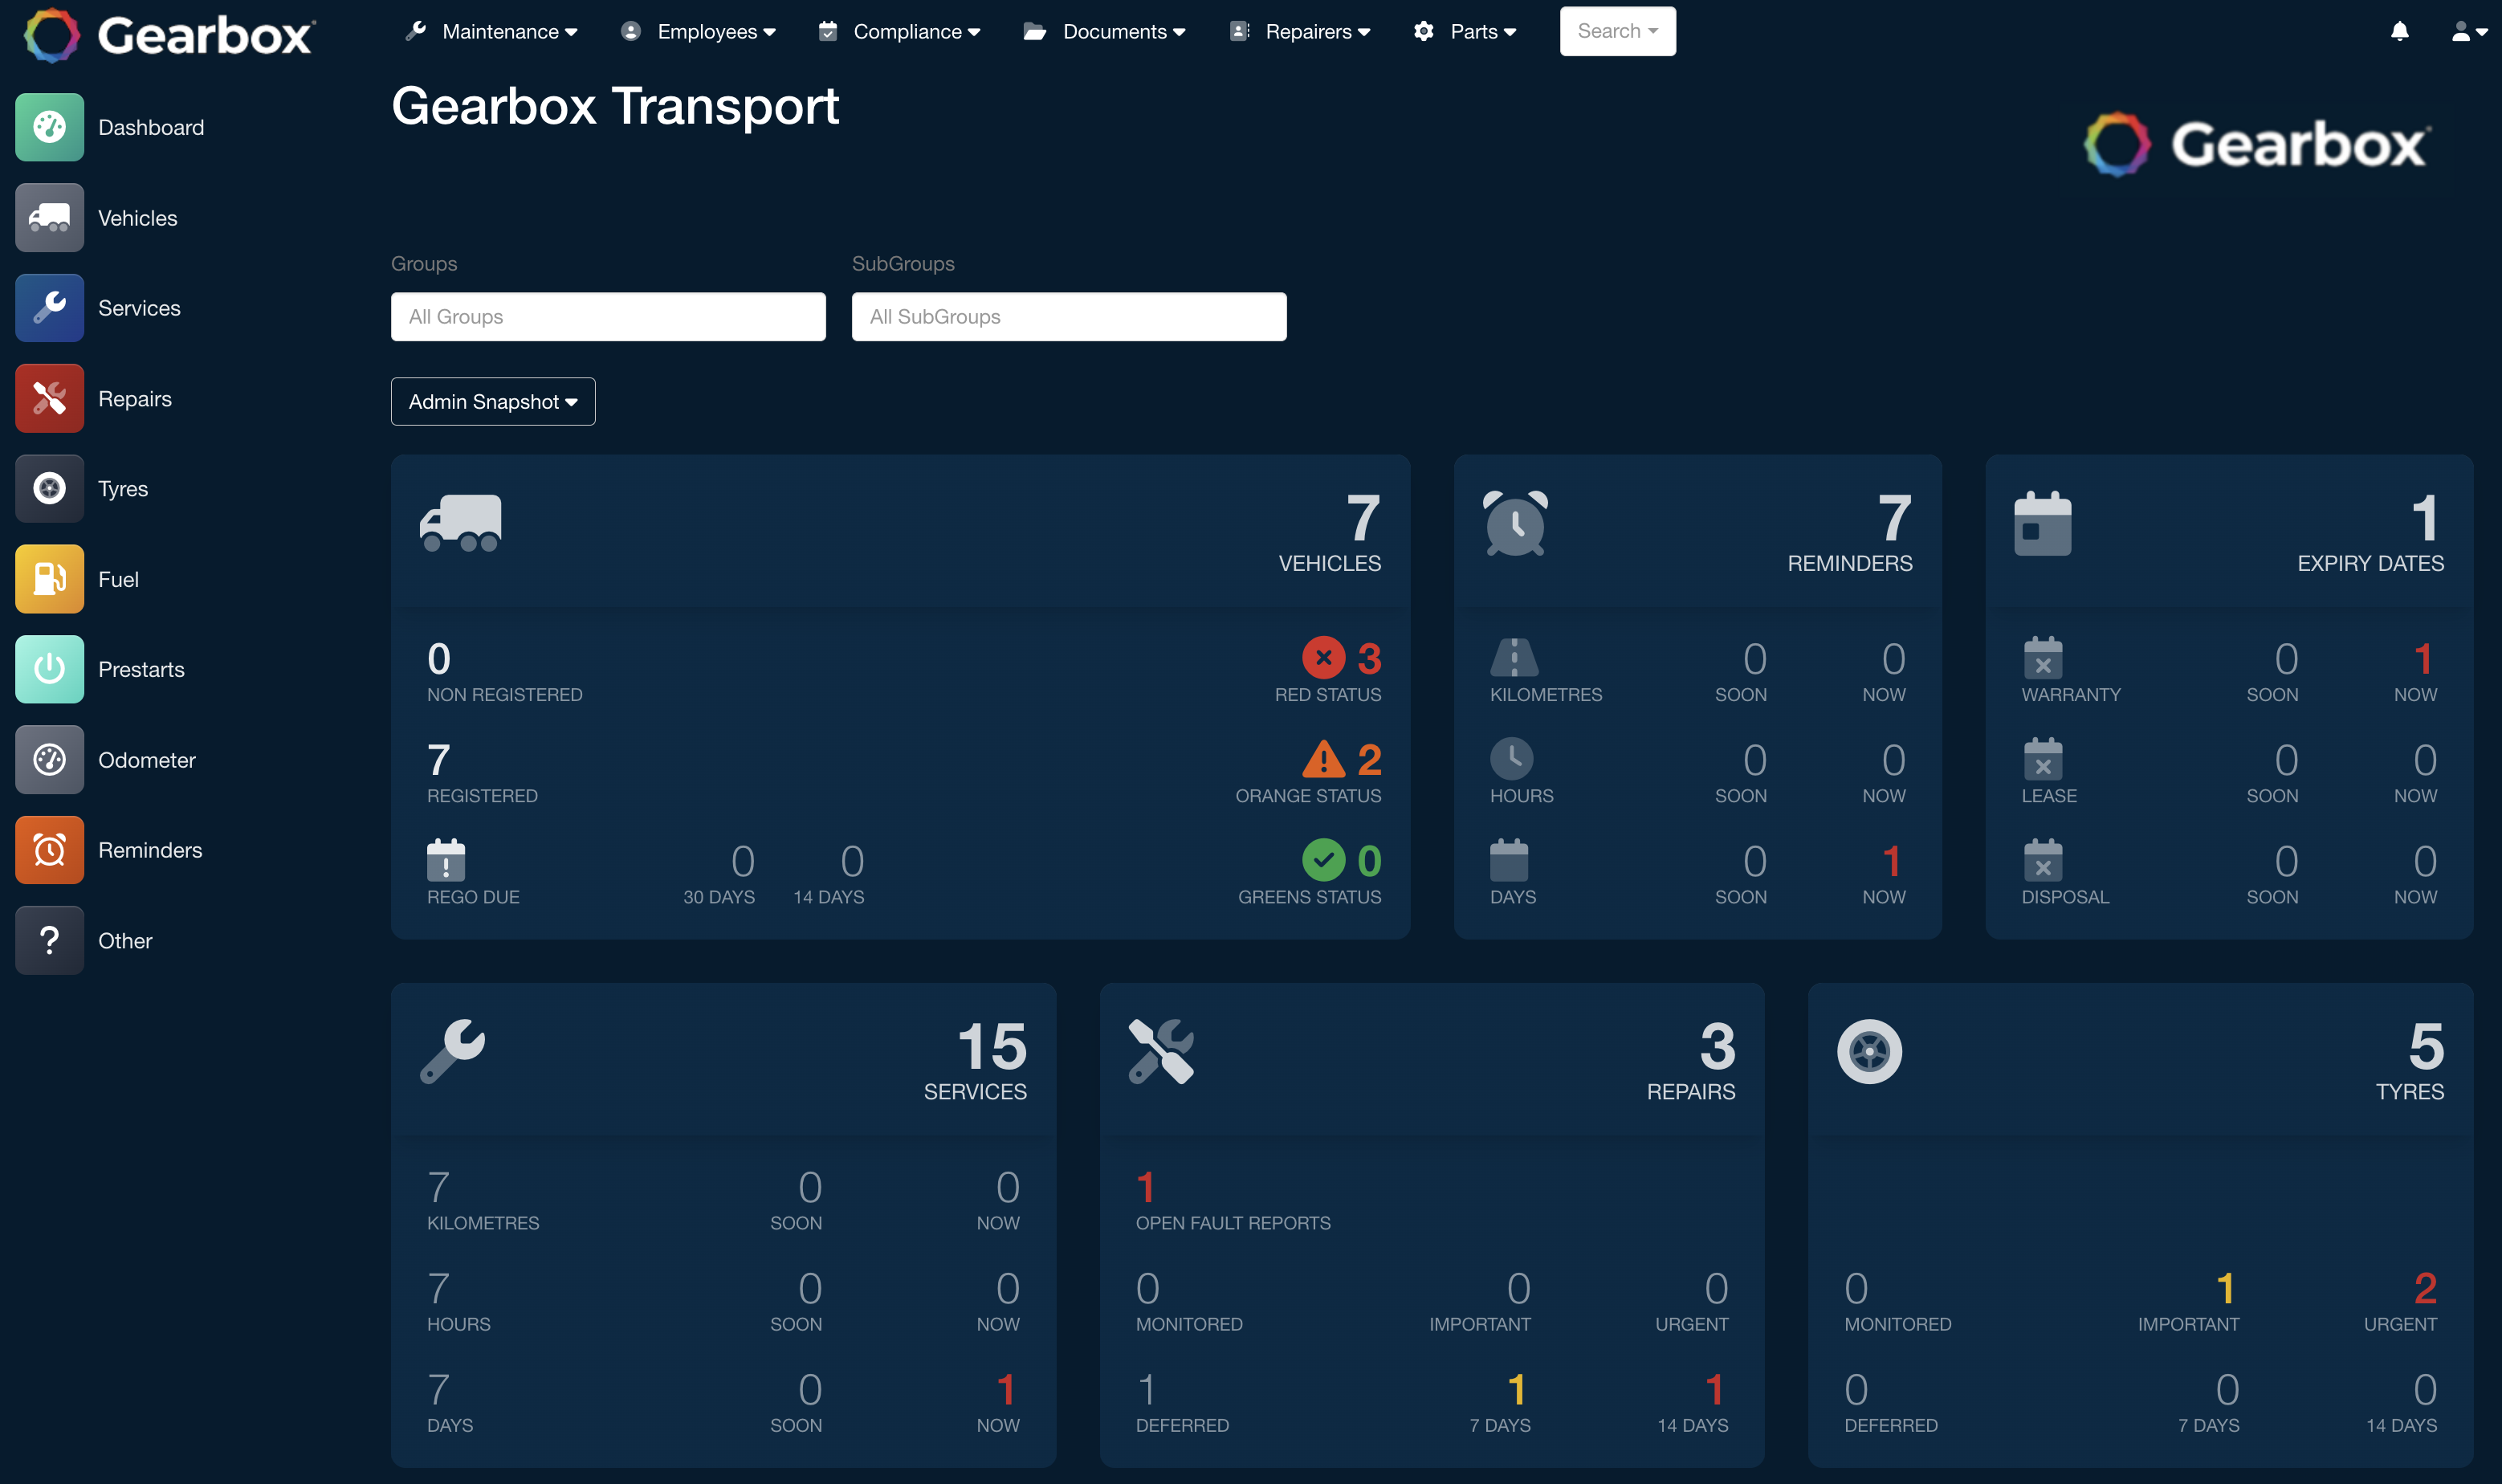Click the orange warning triangle status icon
Screen dimensions: 2502x1484
[1323, 759]
